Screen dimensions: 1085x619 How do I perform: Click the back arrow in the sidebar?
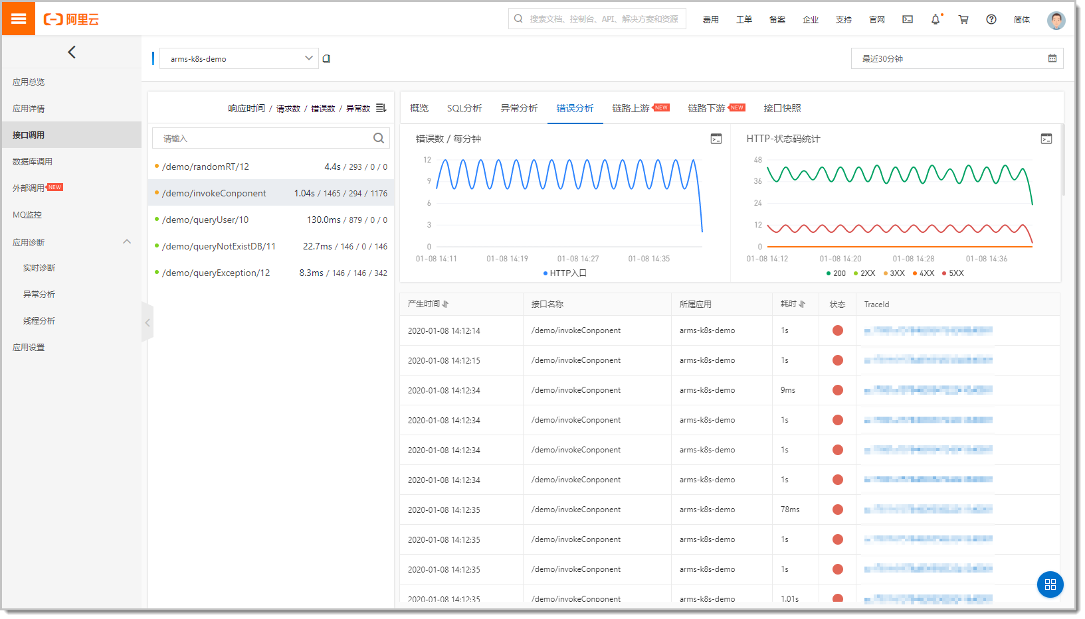point(72,52)
